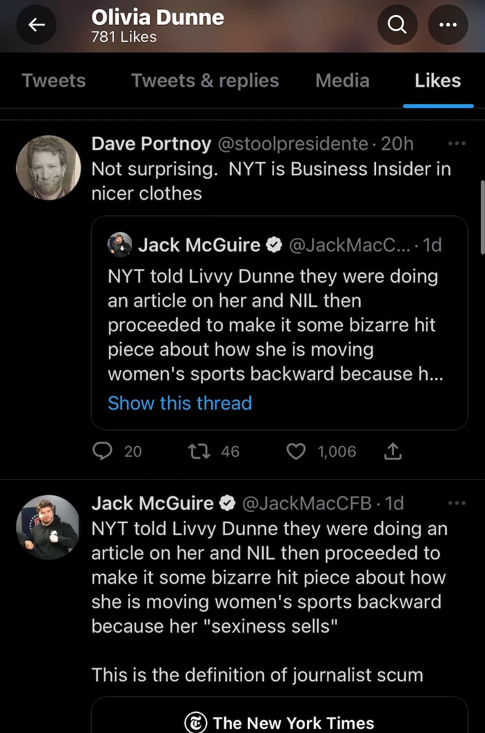485x733 pixels.
Task: Open the profile more options menu
Action: click(447, 24)
